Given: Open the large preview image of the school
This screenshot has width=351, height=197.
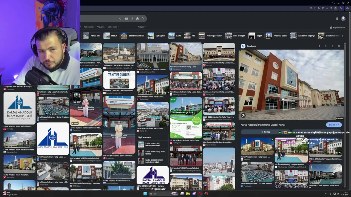Looking at the screenshot, I should coord(292,85).
